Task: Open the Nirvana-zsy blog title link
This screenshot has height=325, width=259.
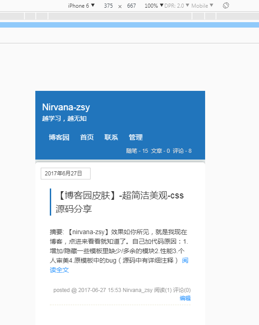Action: (x=66, y=107)
